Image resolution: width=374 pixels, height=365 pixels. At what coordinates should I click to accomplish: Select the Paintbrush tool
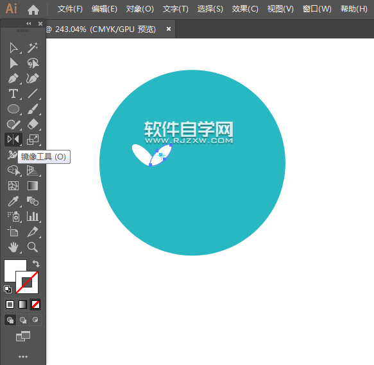33,109
